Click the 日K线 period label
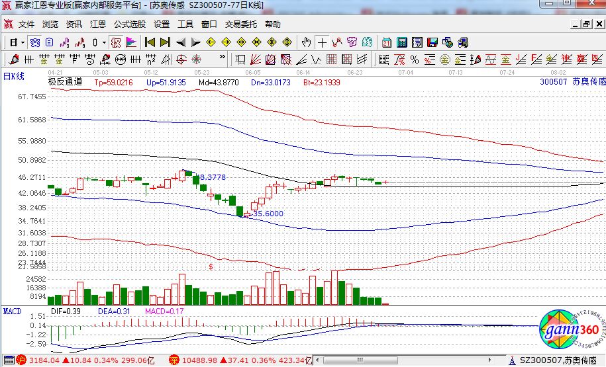This screenshot has height=367, width=606. pyautogui.click(x=14, y=76)
